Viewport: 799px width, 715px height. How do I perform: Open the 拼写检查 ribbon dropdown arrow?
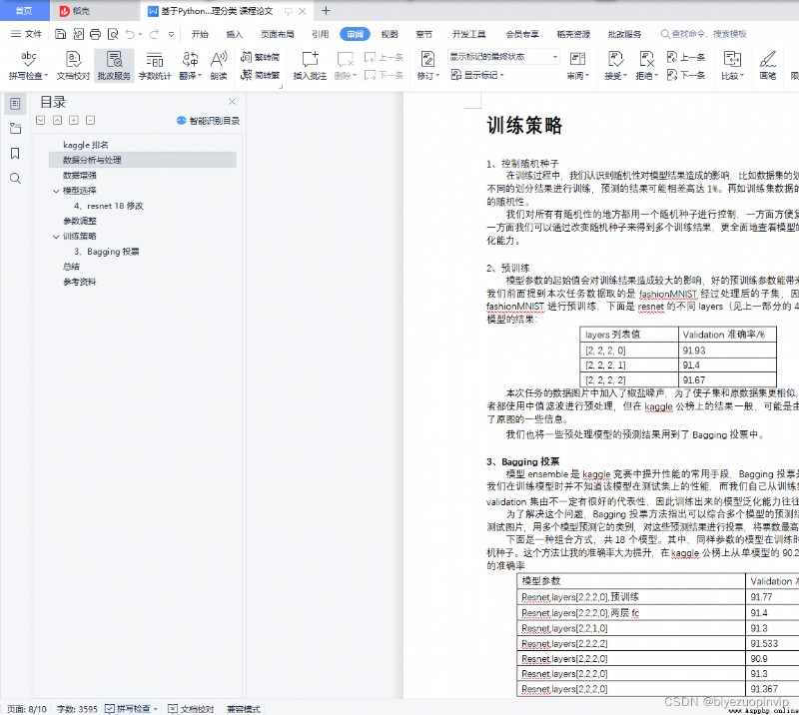pos(46,76)
